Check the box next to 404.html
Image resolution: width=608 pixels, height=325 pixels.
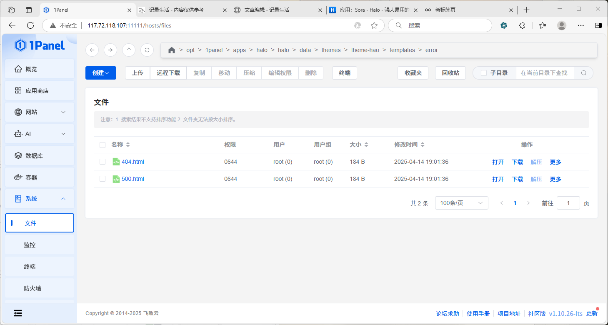click(103, 162)
